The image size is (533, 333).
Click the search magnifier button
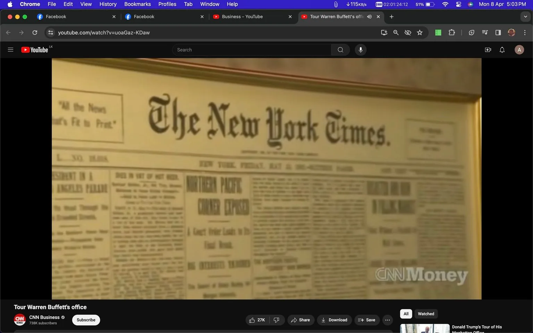click(340, 50)
